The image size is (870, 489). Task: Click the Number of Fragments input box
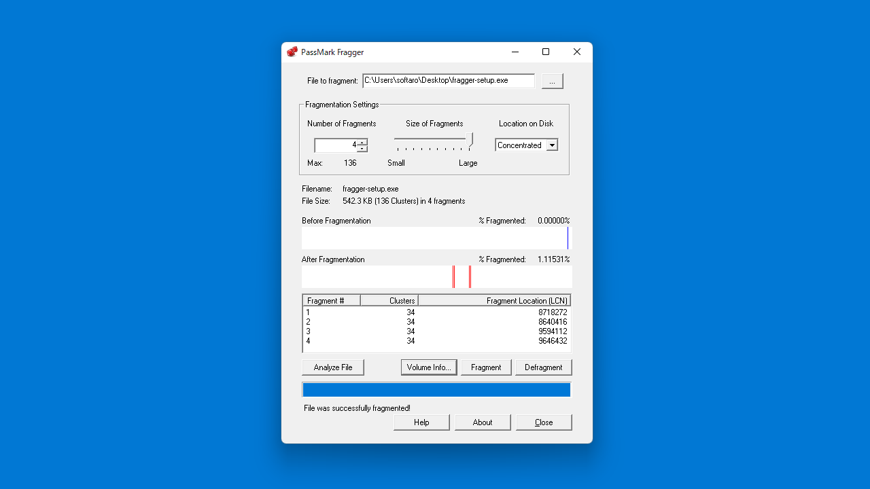[x=336, y=145]
